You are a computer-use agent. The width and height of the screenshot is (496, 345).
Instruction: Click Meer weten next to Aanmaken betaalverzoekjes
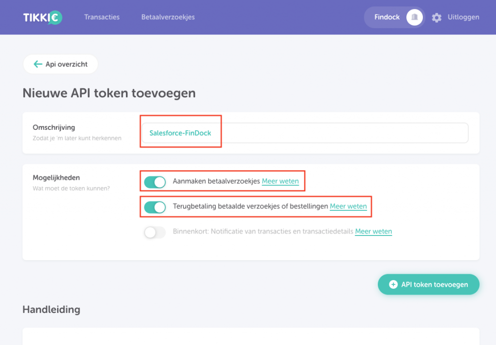[x=280, y=181]
